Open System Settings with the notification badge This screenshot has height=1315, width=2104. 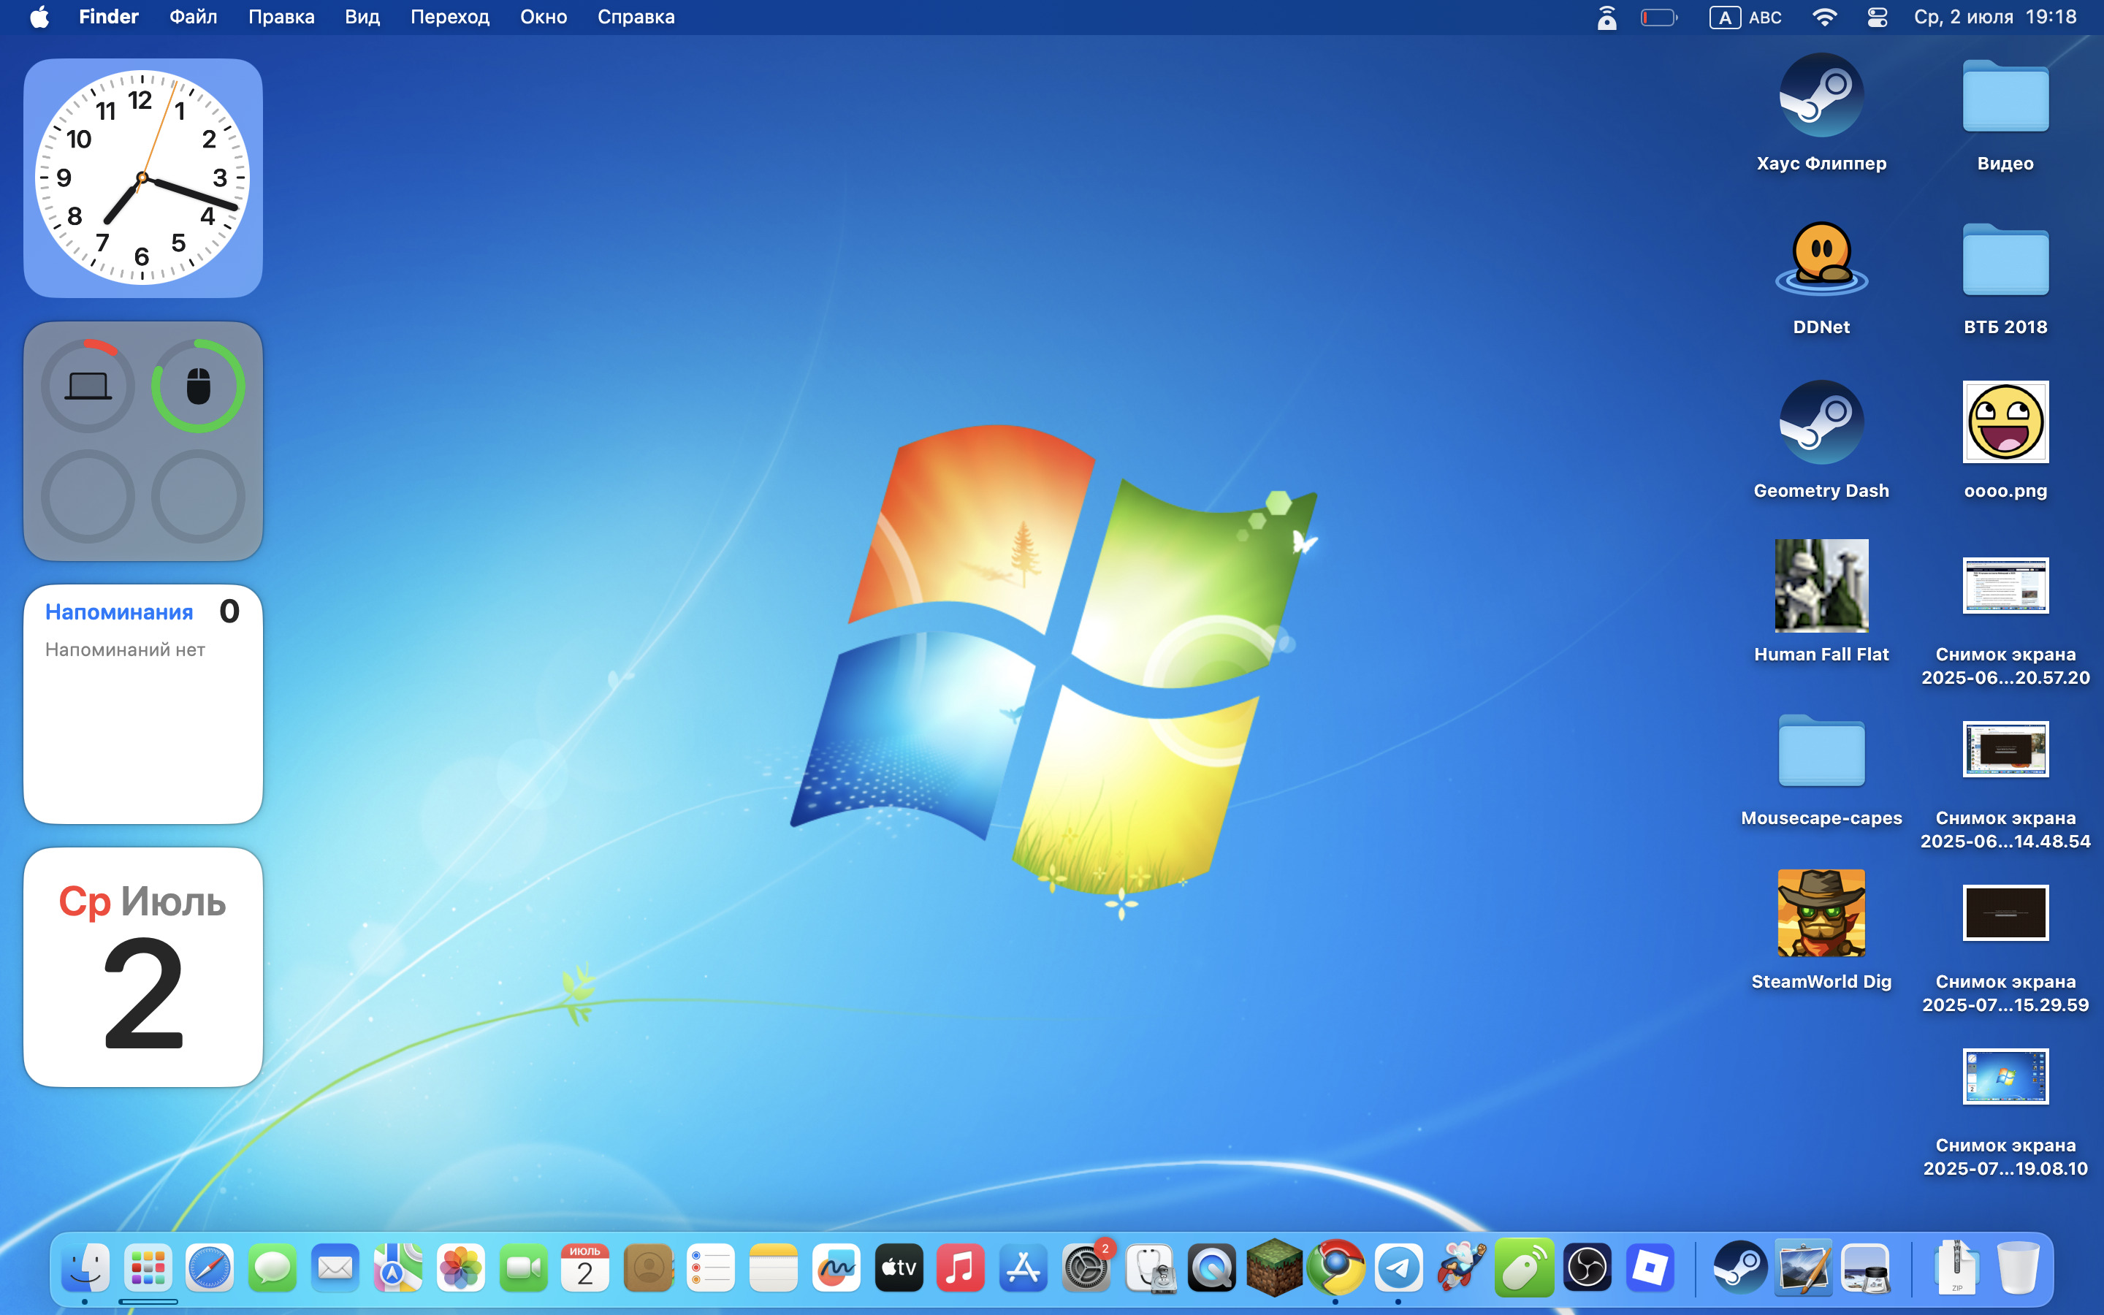click(x=1086, y=1269)
